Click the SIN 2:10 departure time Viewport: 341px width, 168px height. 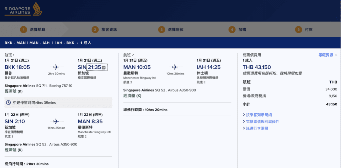tap(15, 122)
